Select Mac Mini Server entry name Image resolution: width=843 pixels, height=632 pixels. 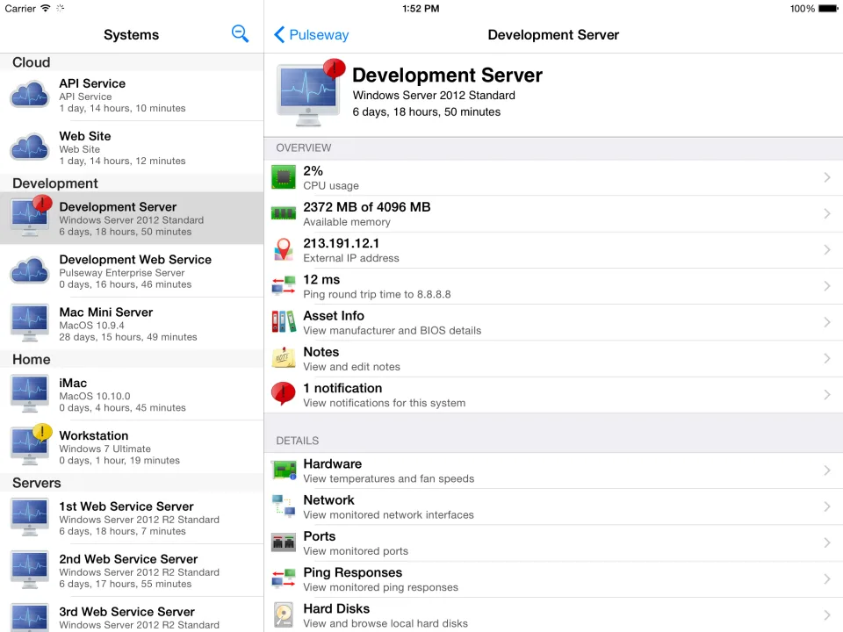click(106, 312)
